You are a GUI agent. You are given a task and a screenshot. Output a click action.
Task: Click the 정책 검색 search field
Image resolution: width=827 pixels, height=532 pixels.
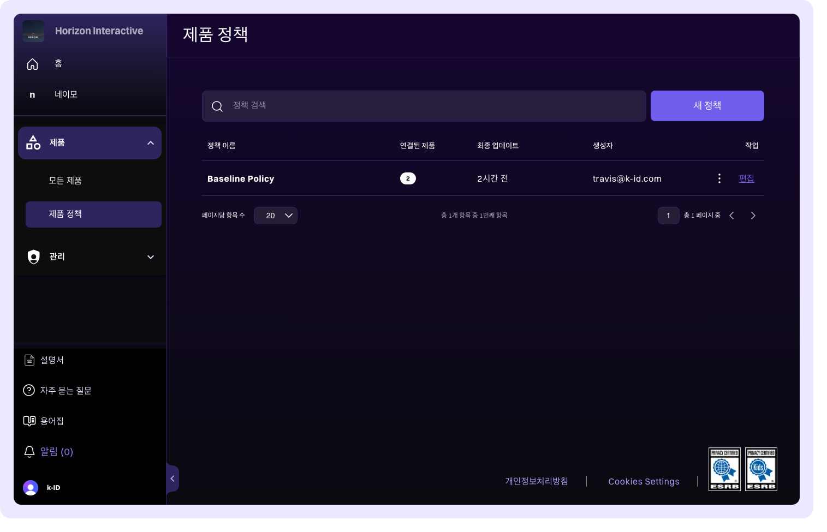pyautogui.click(x=424, y=106)
